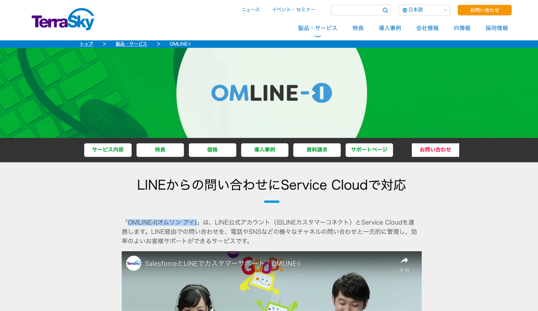Click the 資料請求 button
This screenshot has height=311, width=538.
[x=317, y=150]
